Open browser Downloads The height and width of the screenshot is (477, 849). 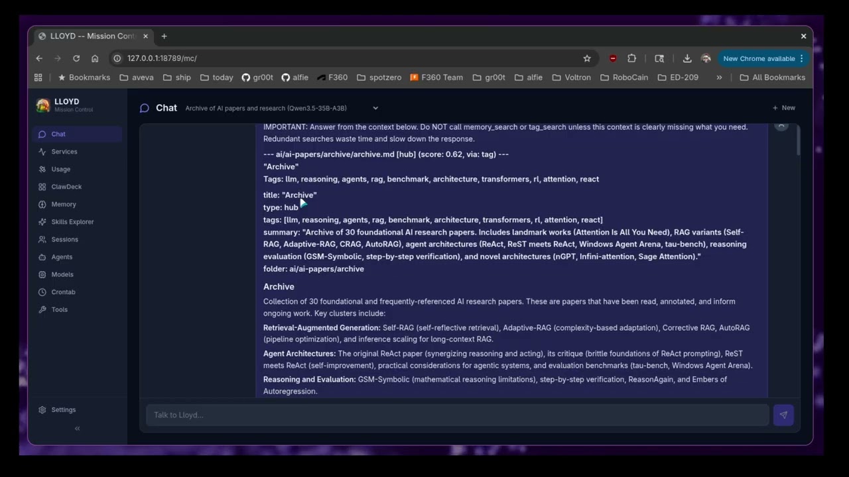[687, 58]
